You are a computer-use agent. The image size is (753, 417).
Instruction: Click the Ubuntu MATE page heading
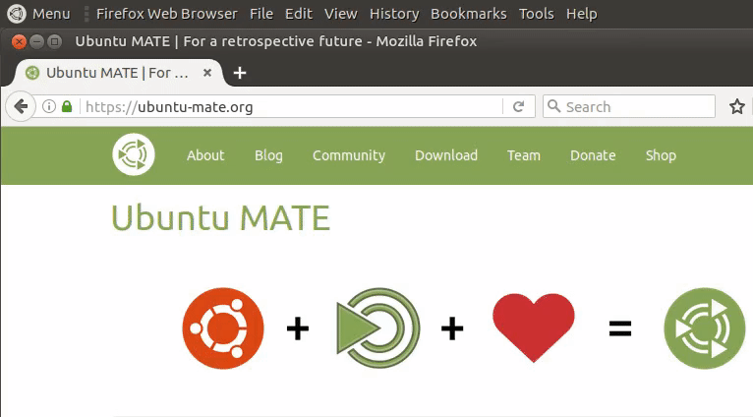coord(220,217)
